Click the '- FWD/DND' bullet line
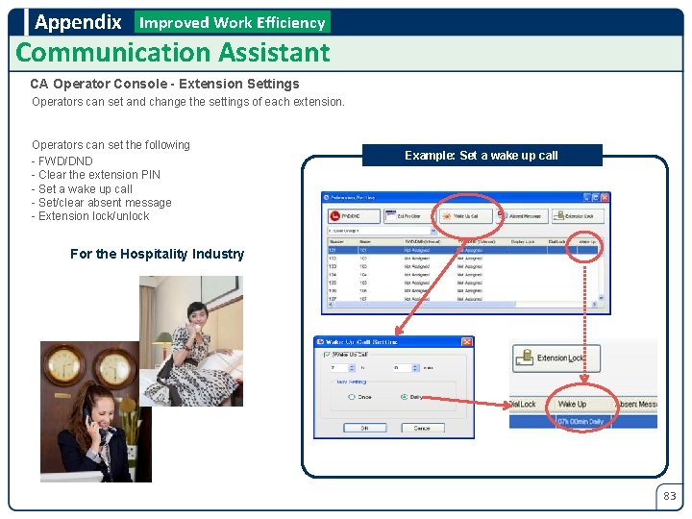Screen dimensions: 692x519 62,161
